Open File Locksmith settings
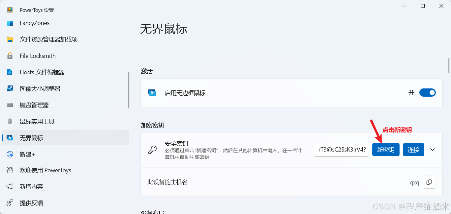 pos(65,56)
